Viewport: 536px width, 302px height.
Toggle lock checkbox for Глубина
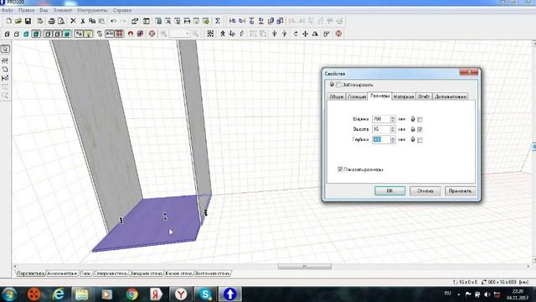420,140
